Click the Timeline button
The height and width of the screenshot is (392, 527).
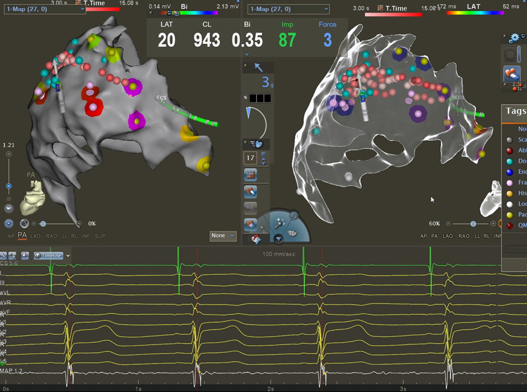(x=48, y=256)
